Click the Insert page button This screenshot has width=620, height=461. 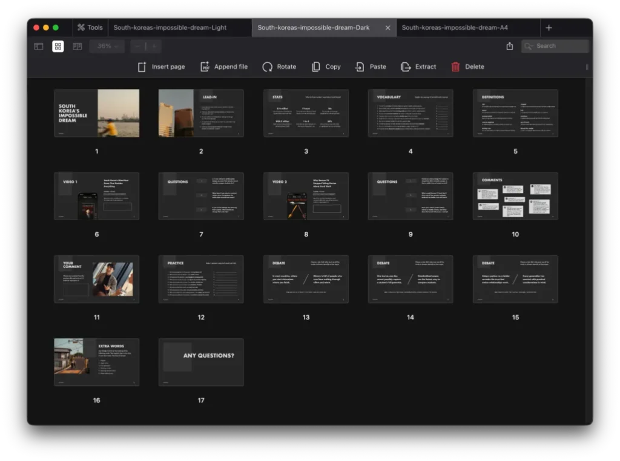click(161, 67)
